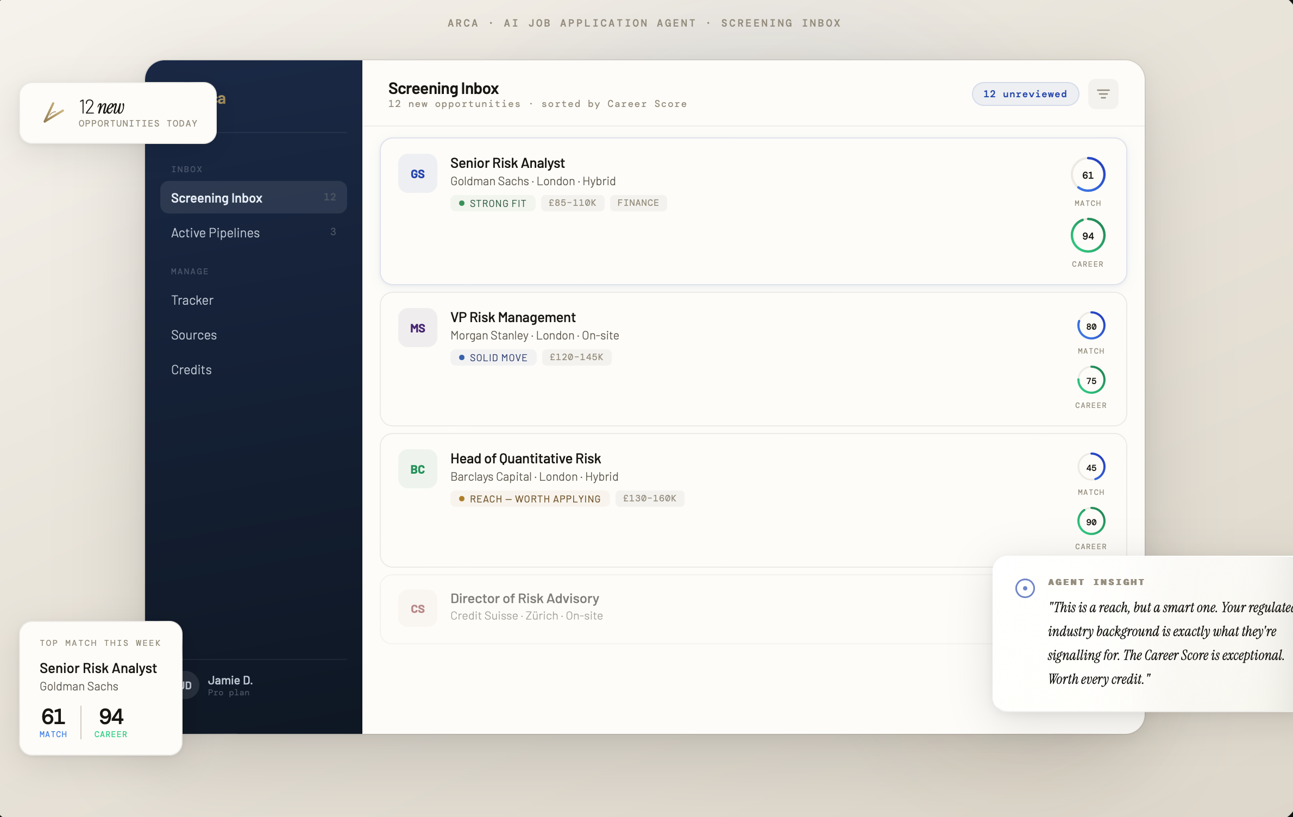Click Morgan Stanley · London · On-site text
Viewport: 1293px width, 817px height.
pyautogui.click(x=535, y=335)
